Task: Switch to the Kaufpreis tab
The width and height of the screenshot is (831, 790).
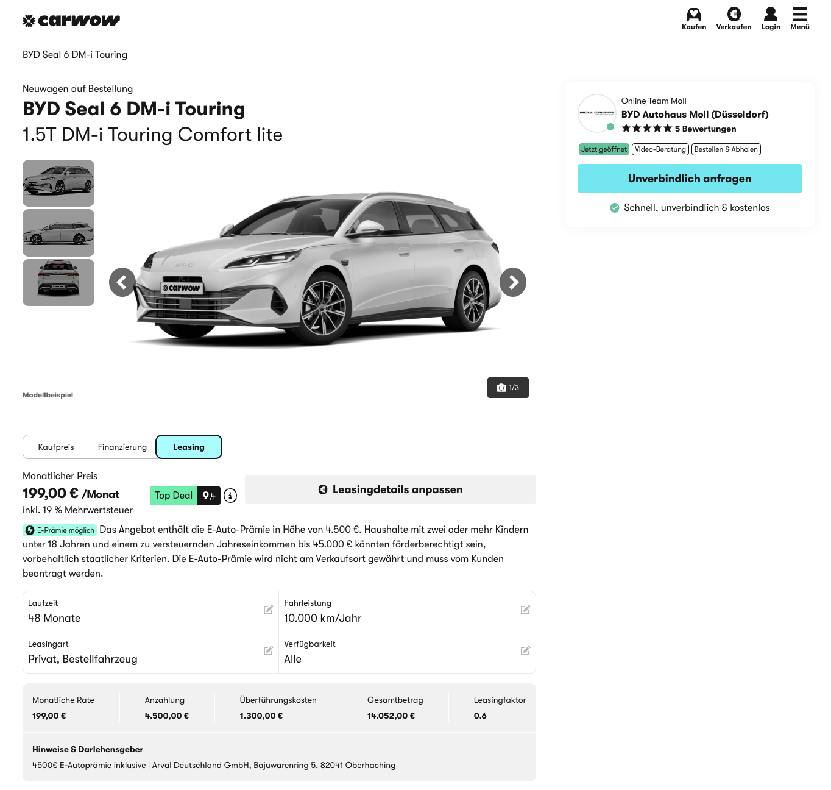Action: [56, 447]
